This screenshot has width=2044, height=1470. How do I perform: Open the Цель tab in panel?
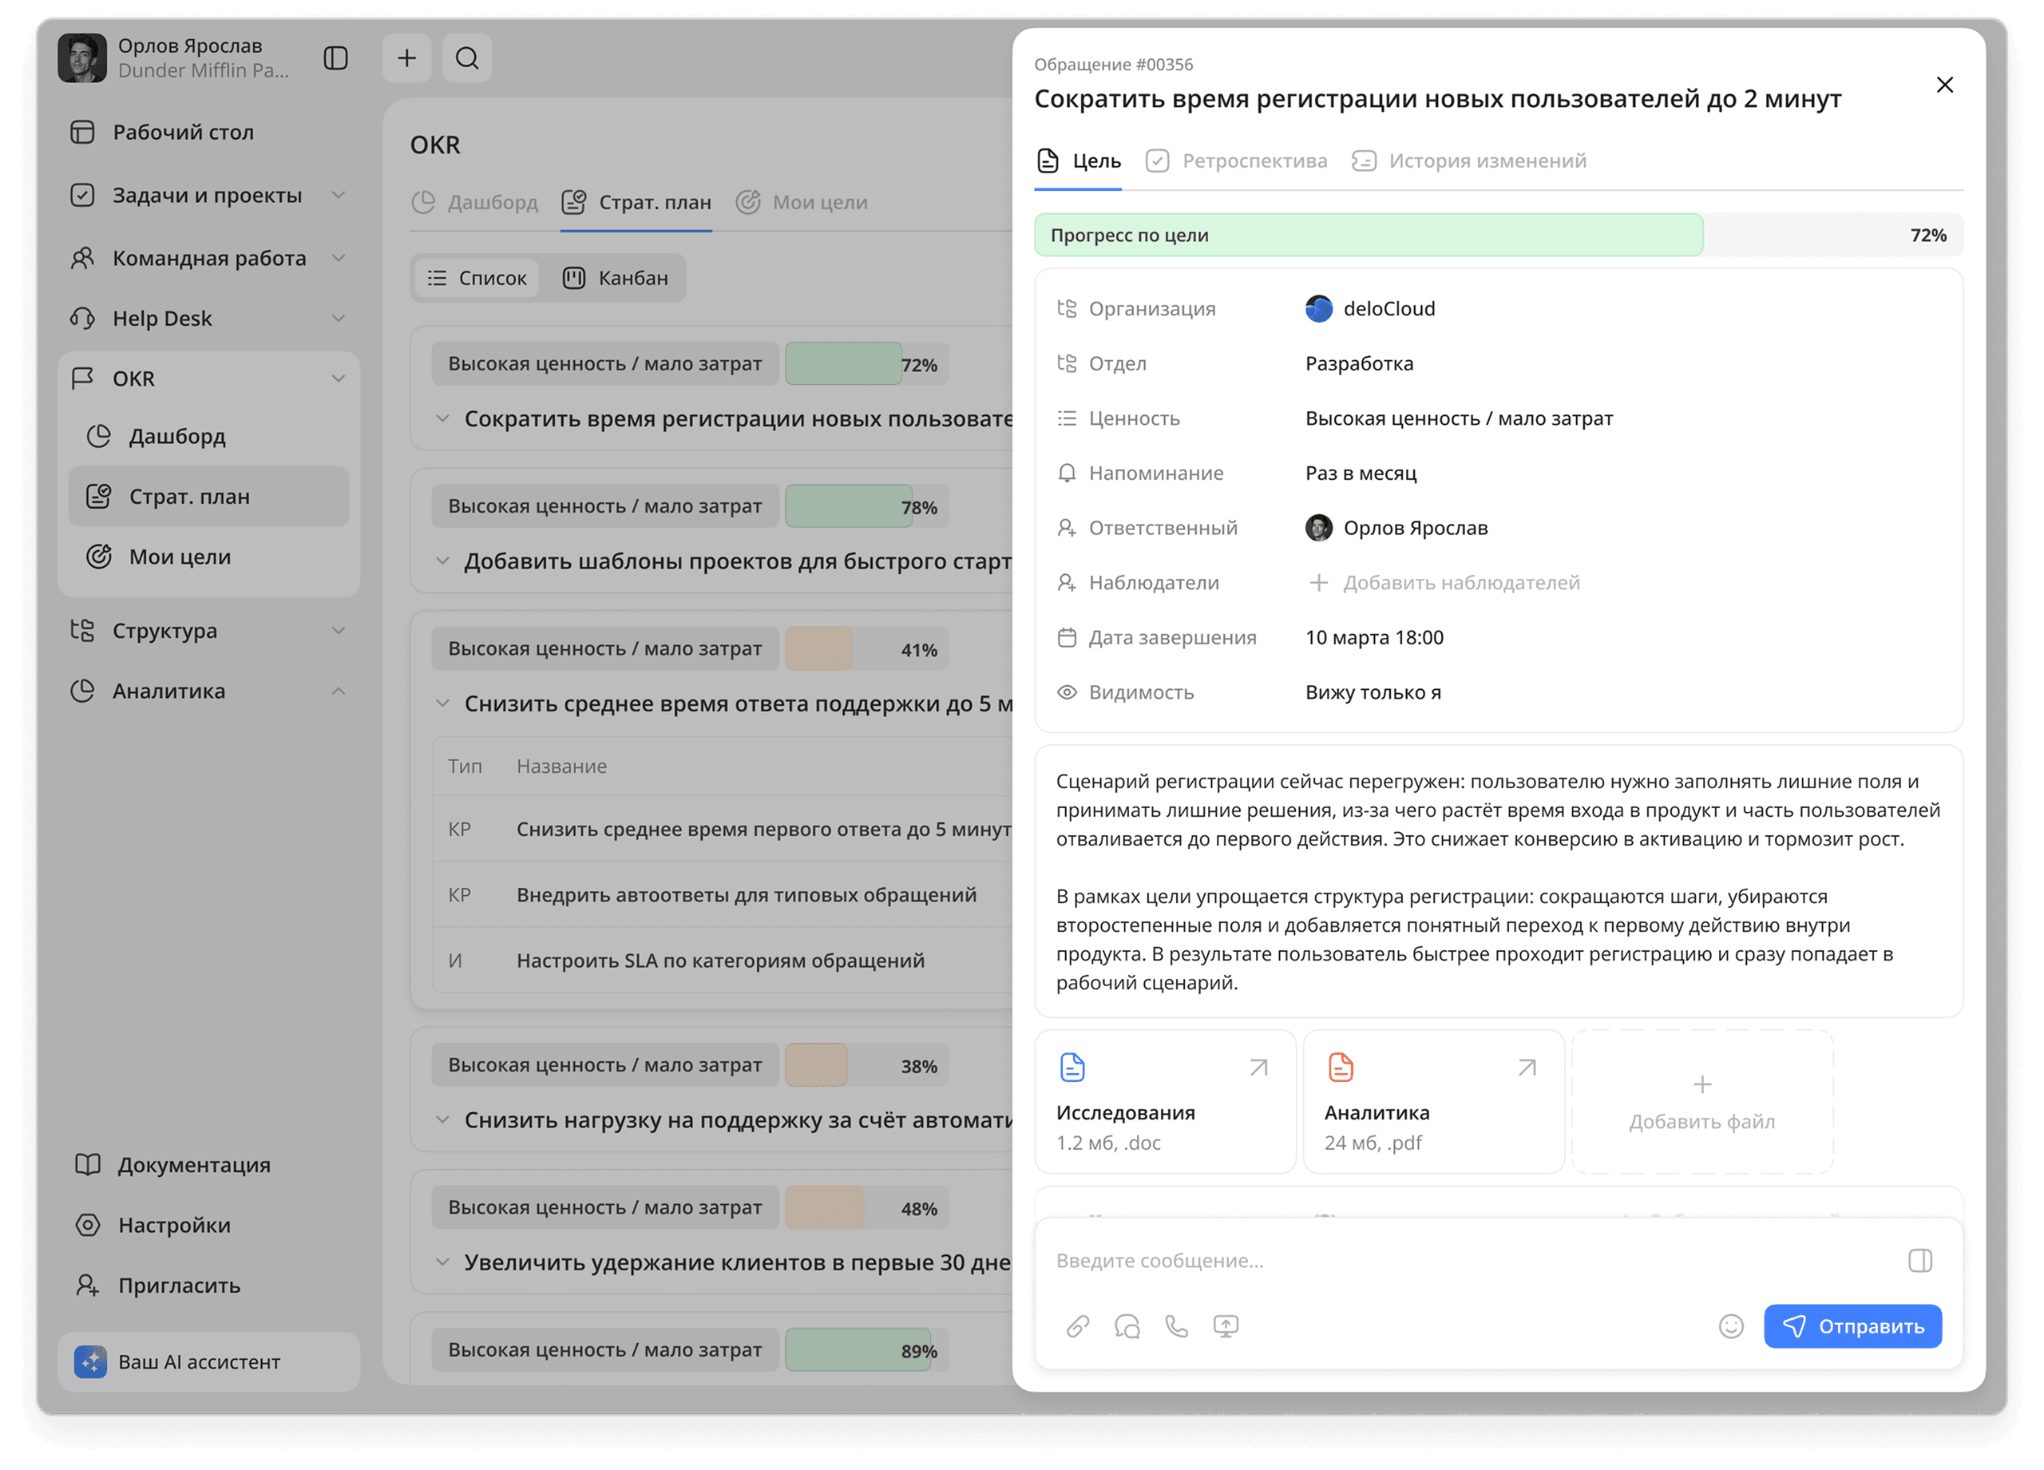(x=1078, y=161)
